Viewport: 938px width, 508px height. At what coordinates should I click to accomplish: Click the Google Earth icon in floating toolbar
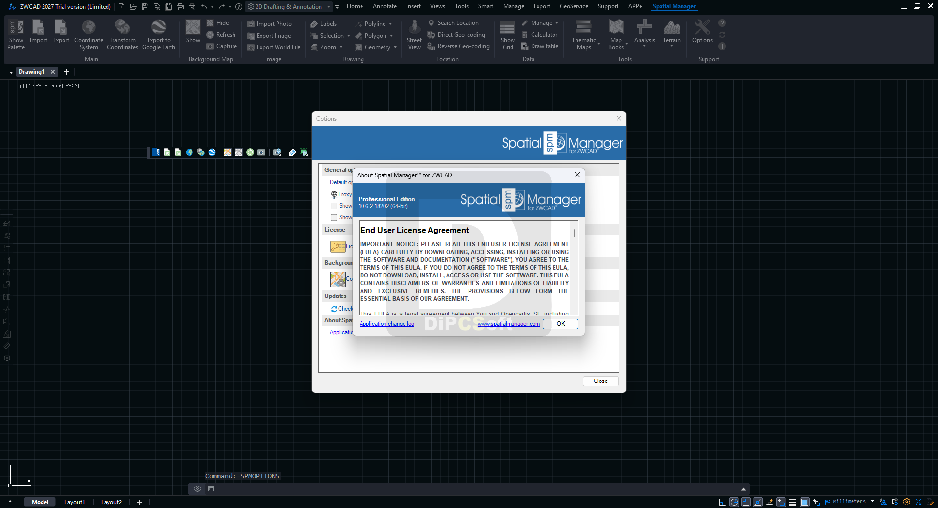[212, 152]
